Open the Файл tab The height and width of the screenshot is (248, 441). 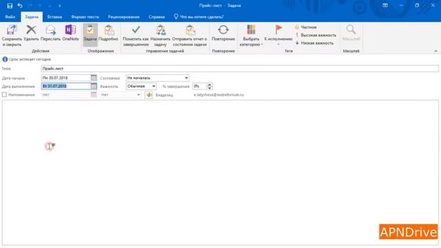pyautogui.click(x=10, y=17)
